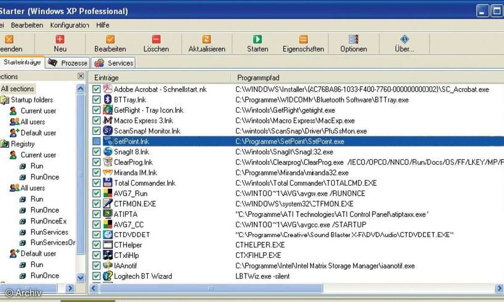The image size is (504, 302).
Task: Click the Logitech BT Wizard icon
Action: click(108, 276)
